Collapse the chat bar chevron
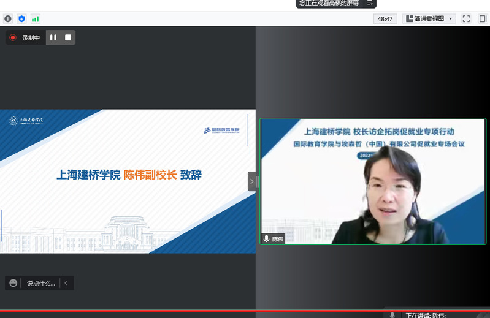Image resolution: width=490 pixels, height=318 pixels. pyautogui.click(x=66, y=283)
